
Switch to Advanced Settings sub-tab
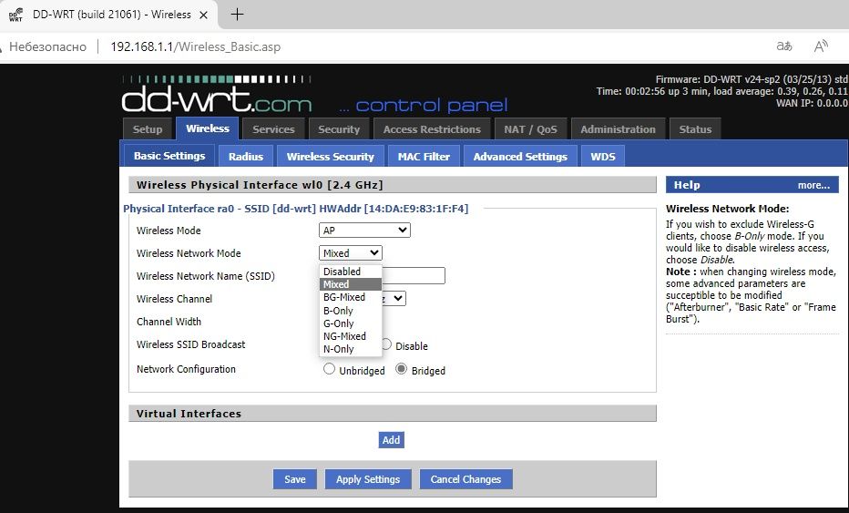(x=520, y=156)
